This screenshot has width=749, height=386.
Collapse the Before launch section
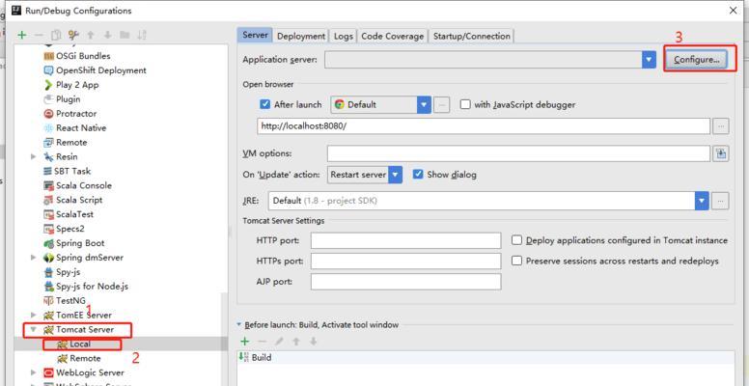(239, 325)
